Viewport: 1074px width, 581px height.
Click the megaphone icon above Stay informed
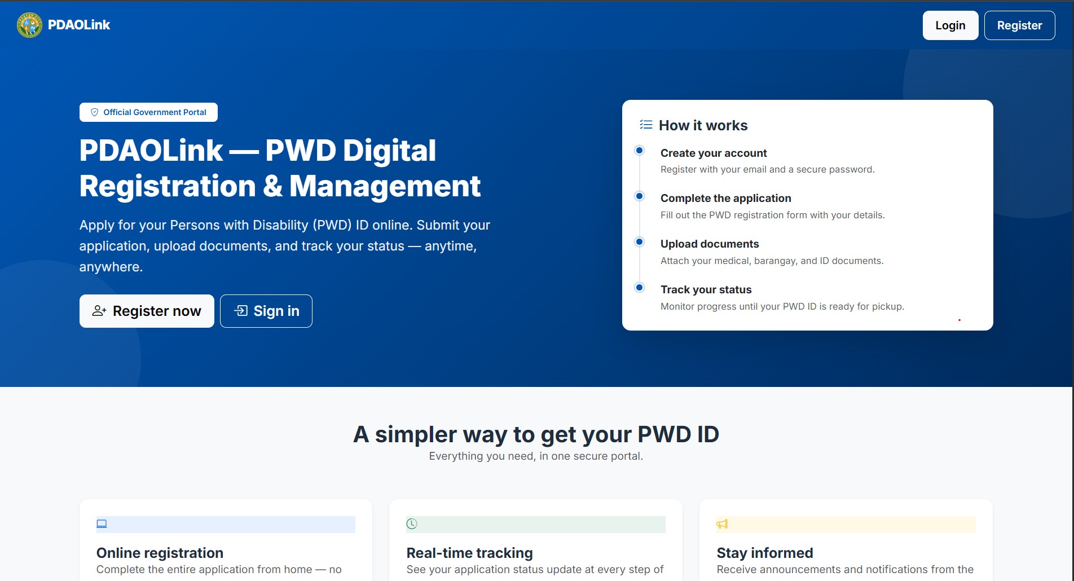(722, 524)
